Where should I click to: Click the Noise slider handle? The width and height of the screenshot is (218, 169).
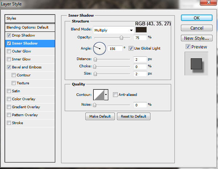click(x=94, y=105)
